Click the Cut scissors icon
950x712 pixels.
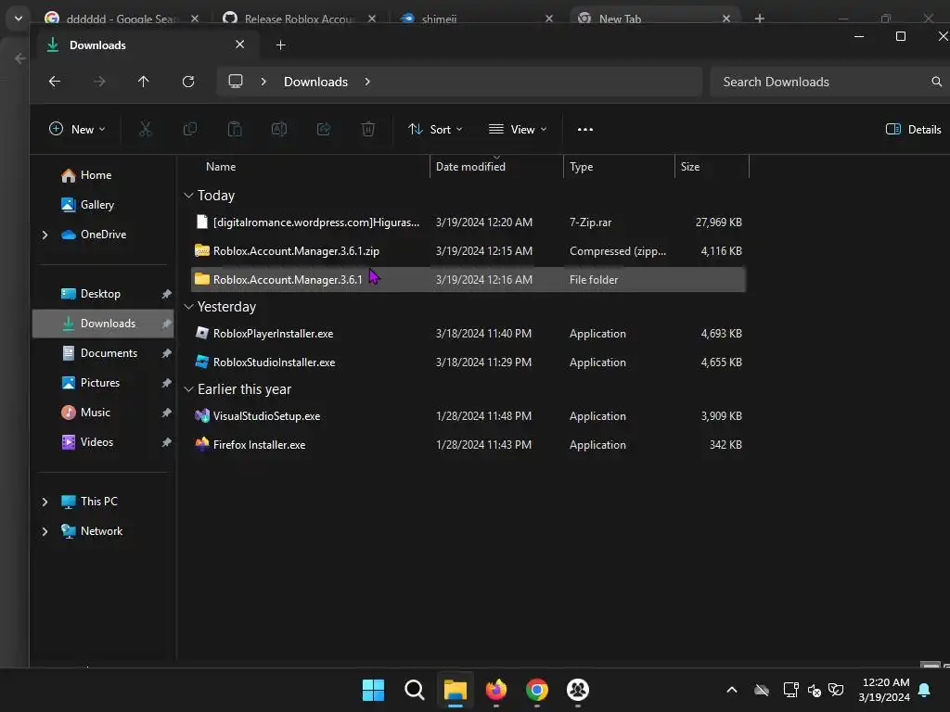pyautogui.click(x=145, y=129)
